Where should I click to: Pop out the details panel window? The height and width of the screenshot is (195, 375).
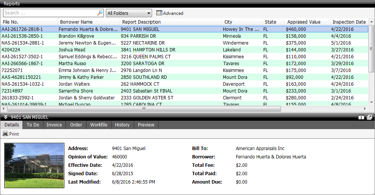coord(369,117)
